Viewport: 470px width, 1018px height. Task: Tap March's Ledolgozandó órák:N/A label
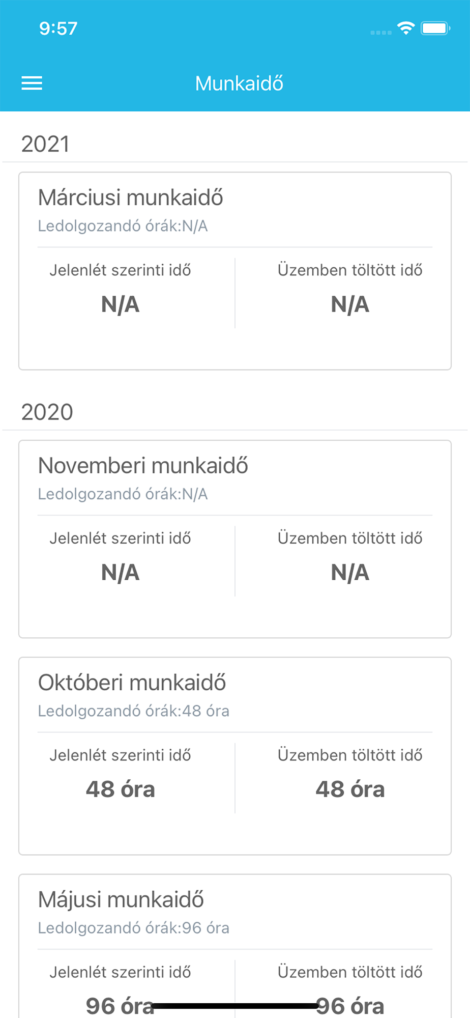coord(123,226)
